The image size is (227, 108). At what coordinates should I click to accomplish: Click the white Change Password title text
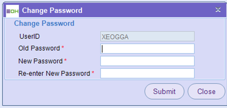[52, 11]
